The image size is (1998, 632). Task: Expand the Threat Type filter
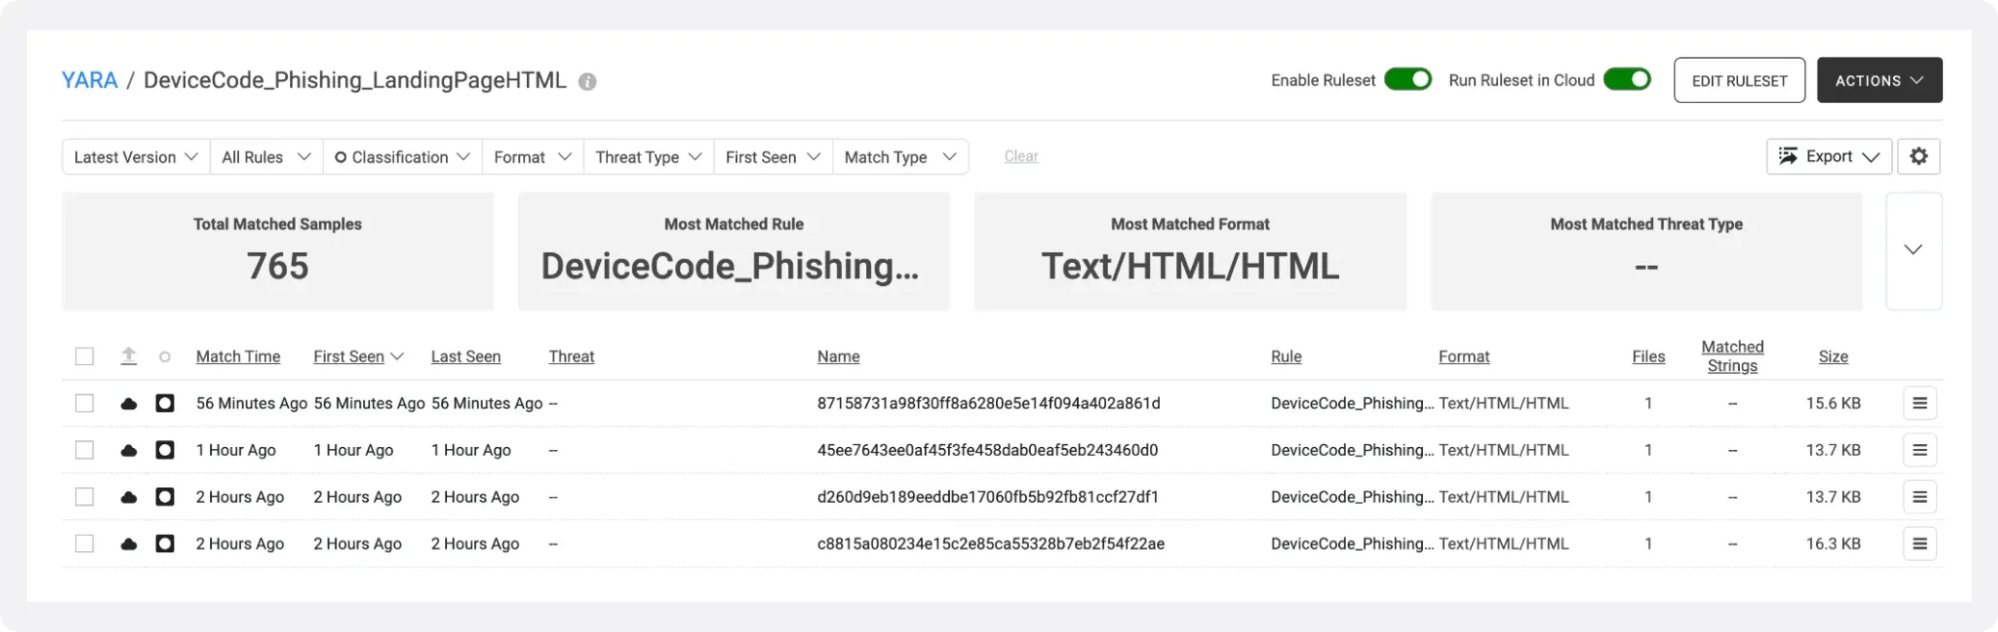(648, 157)
